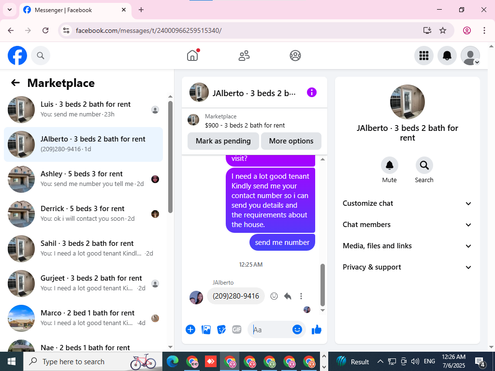Screen dimensions: 495x371
Task: View site information icon in address bar
Action: (x=66, y=30)
